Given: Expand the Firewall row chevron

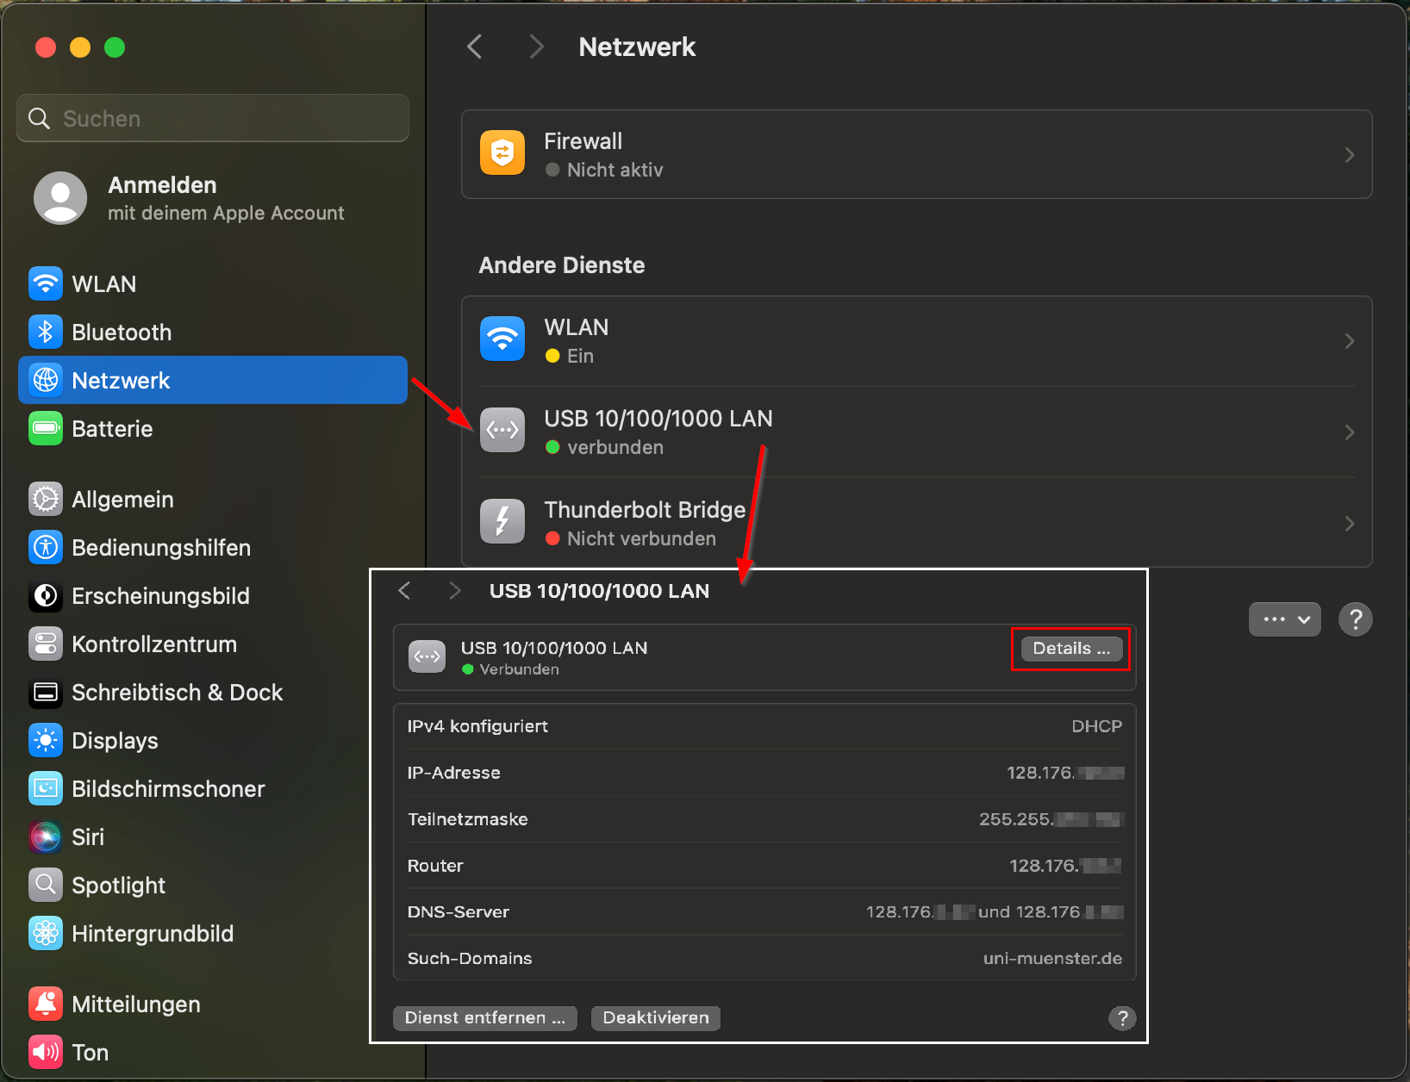Looking at the screenshot, I should (1349, 155).
